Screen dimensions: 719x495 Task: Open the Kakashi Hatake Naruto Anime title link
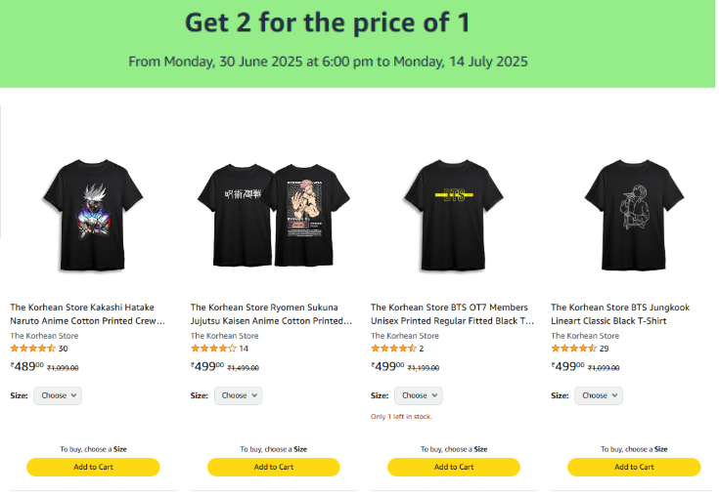[x=87, y=313]
